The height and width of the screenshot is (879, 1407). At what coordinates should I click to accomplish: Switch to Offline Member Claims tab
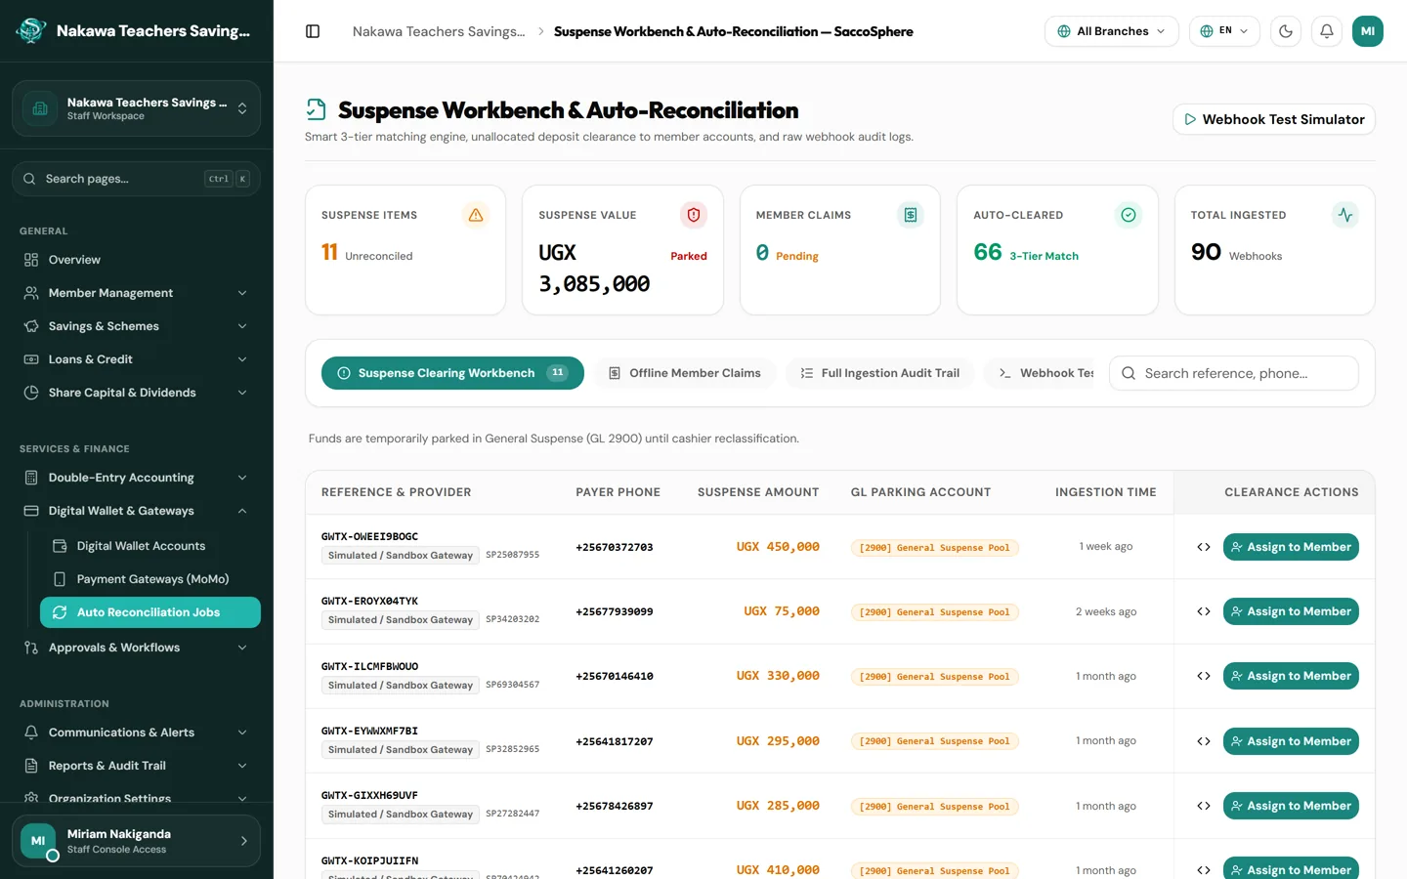[685, 373]
